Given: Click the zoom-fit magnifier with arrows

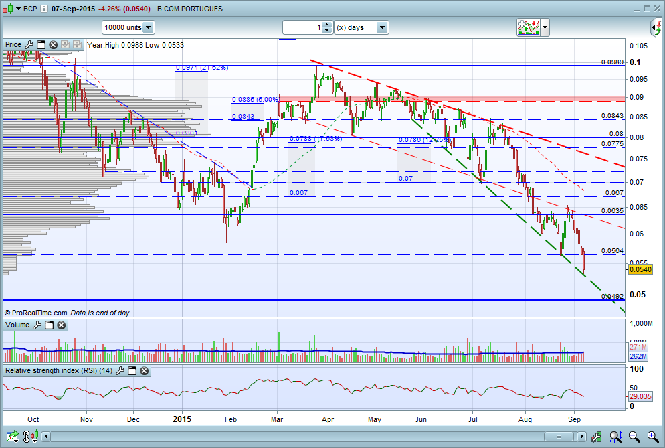Looking at the screenshot, I should pos(615,436).
